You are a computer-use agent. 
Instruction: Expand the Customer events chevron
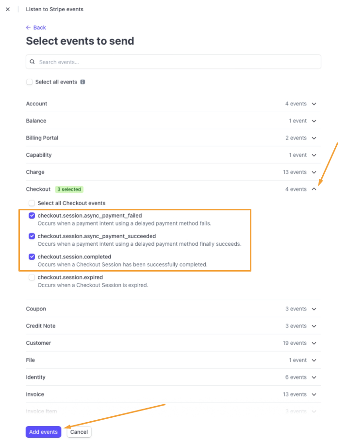coord(314,343)
